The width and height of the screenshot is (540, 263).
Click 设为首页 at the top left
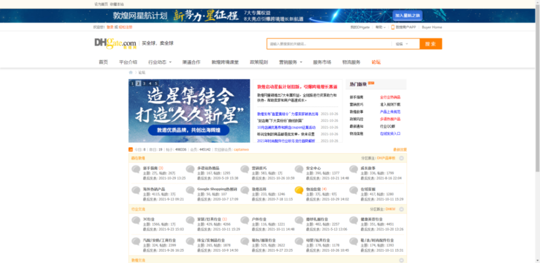click(101, 4)
